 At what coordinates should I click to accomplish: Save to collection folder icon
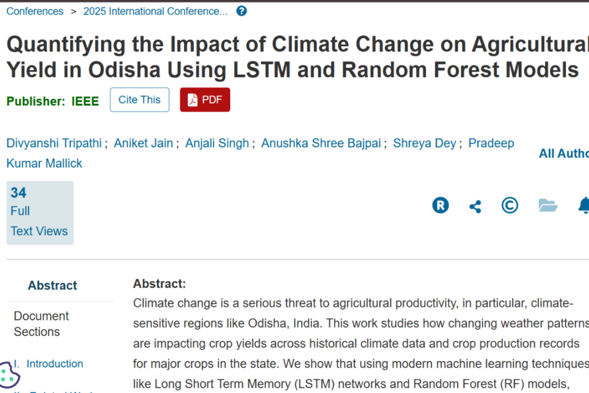(548, 205)
